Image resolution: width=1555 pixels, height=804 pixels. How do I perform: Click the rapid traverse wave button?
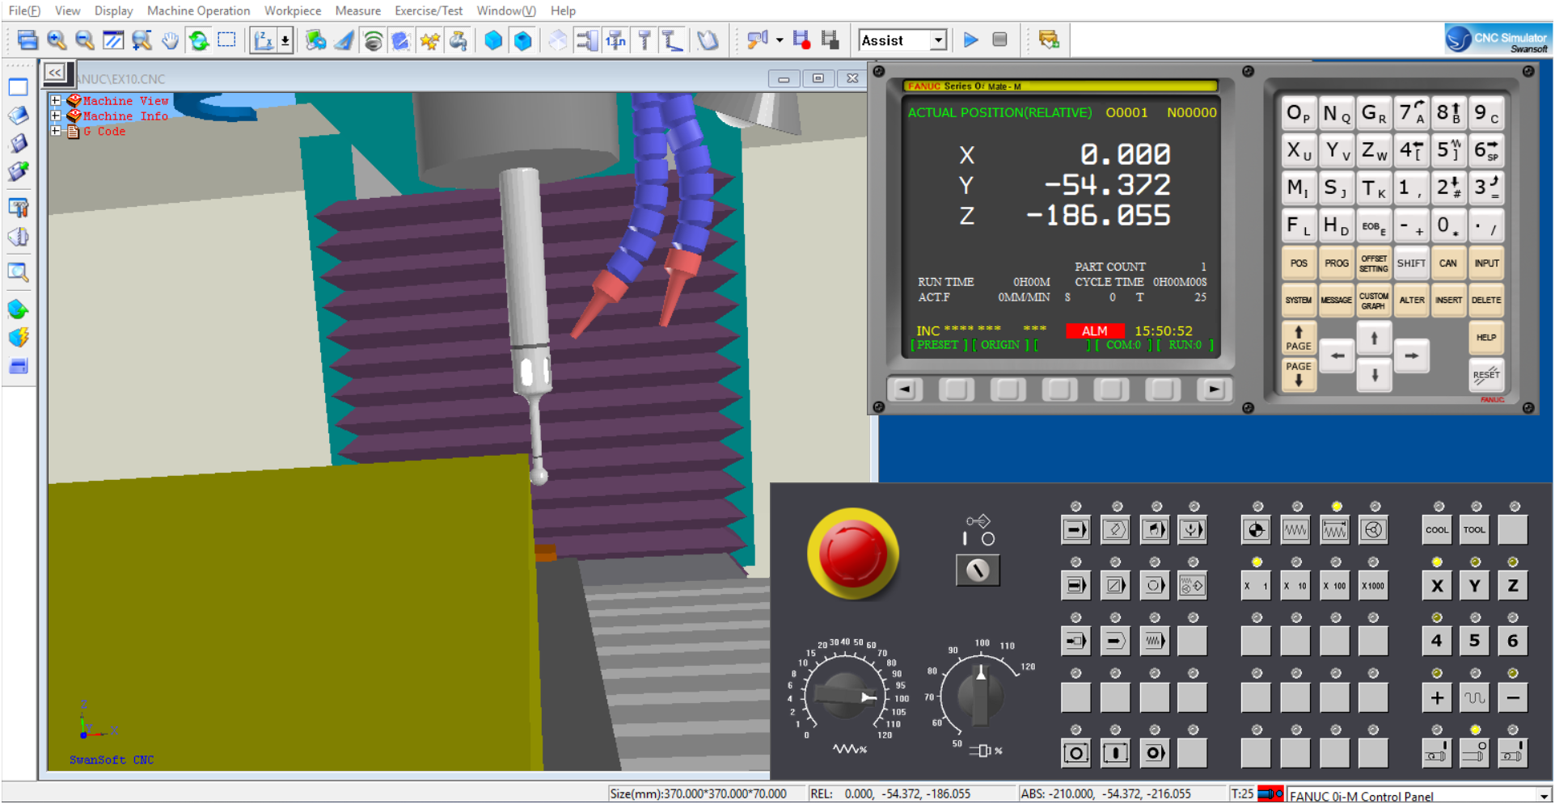(1475, 697)
